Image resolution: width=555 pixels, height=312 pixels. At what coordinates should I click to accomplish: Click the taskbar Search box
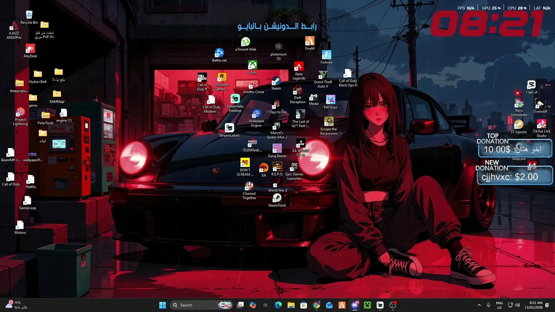click(x=202, y=305)
